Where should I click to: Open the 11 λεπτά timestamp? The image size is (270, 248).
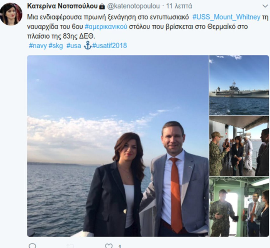pyautogui.click(x=179, y=6)
